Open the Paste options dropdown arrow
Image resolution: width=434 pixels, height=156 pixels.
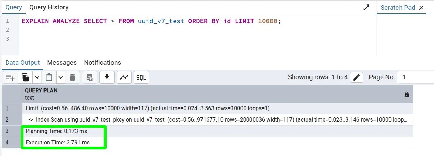click(61, 77)
